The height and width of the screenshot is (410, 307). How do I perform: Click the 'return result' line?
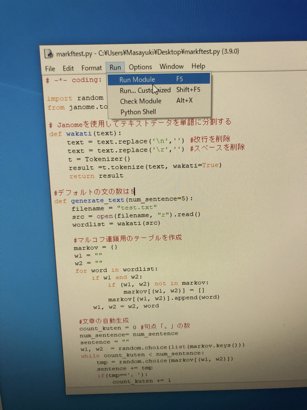[x=96, y=176]
